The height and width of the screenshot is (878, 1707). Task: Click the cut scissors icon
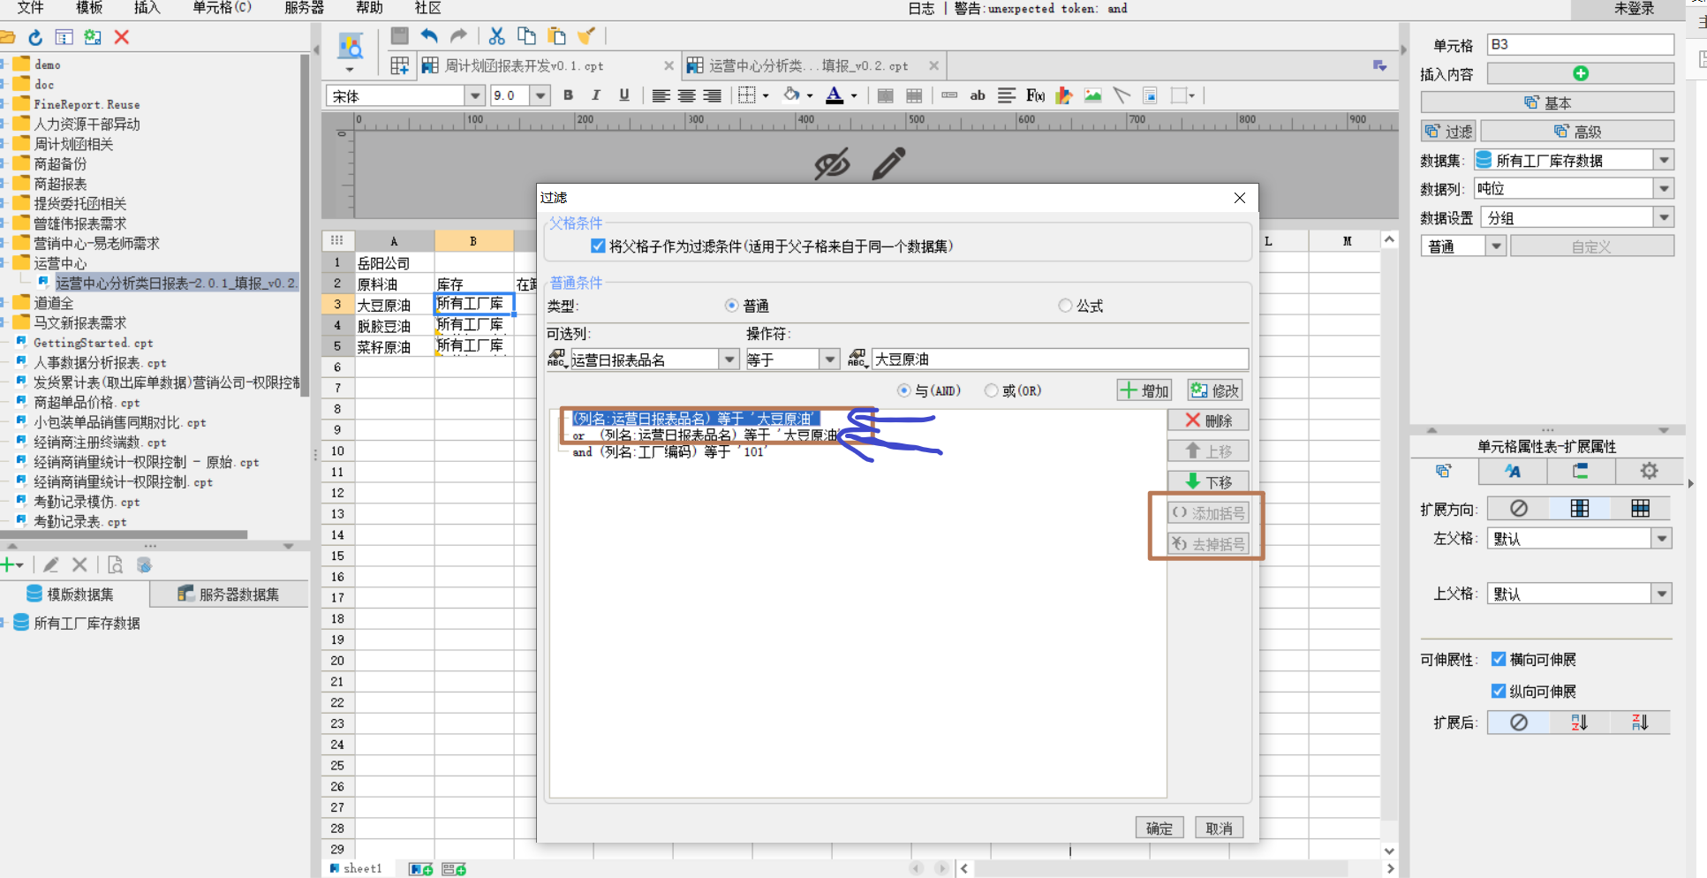(x=496, y=36)
